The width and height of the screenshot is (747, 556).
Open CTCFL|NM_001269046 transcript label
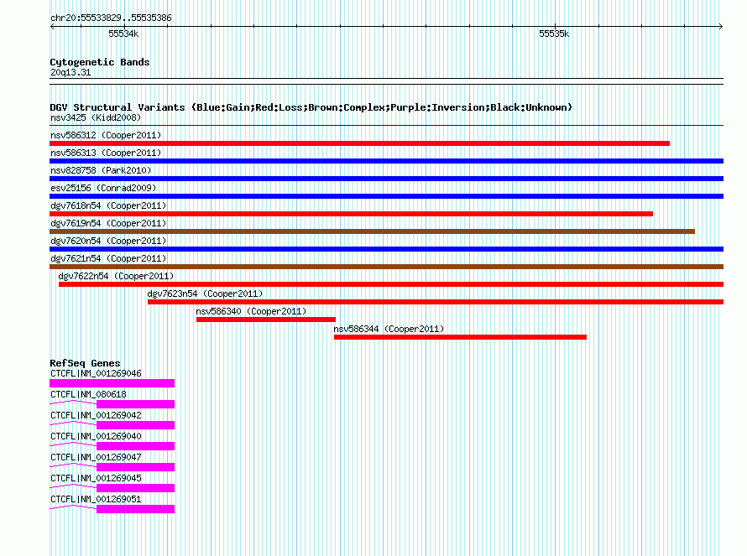pyautogui.click(x=97, y=373)
